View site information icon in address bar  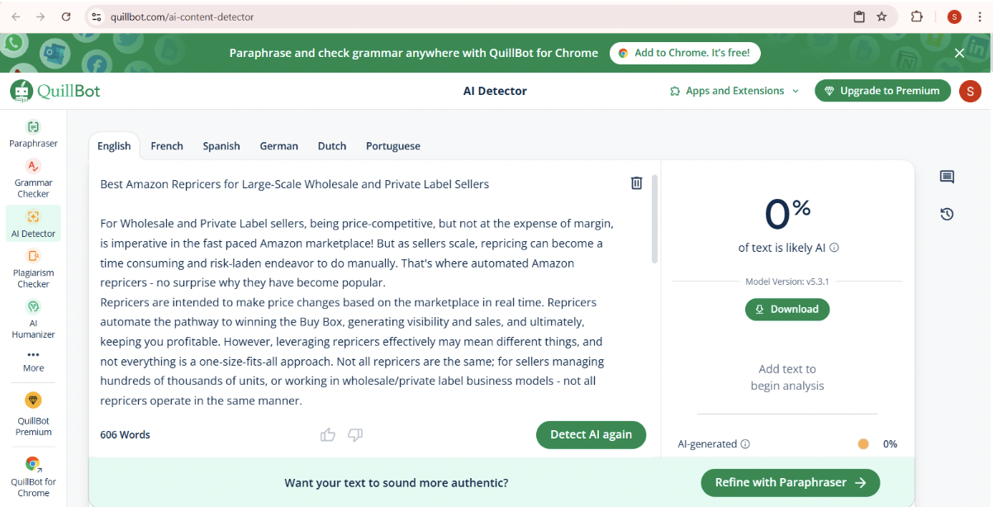click(97, 17)
